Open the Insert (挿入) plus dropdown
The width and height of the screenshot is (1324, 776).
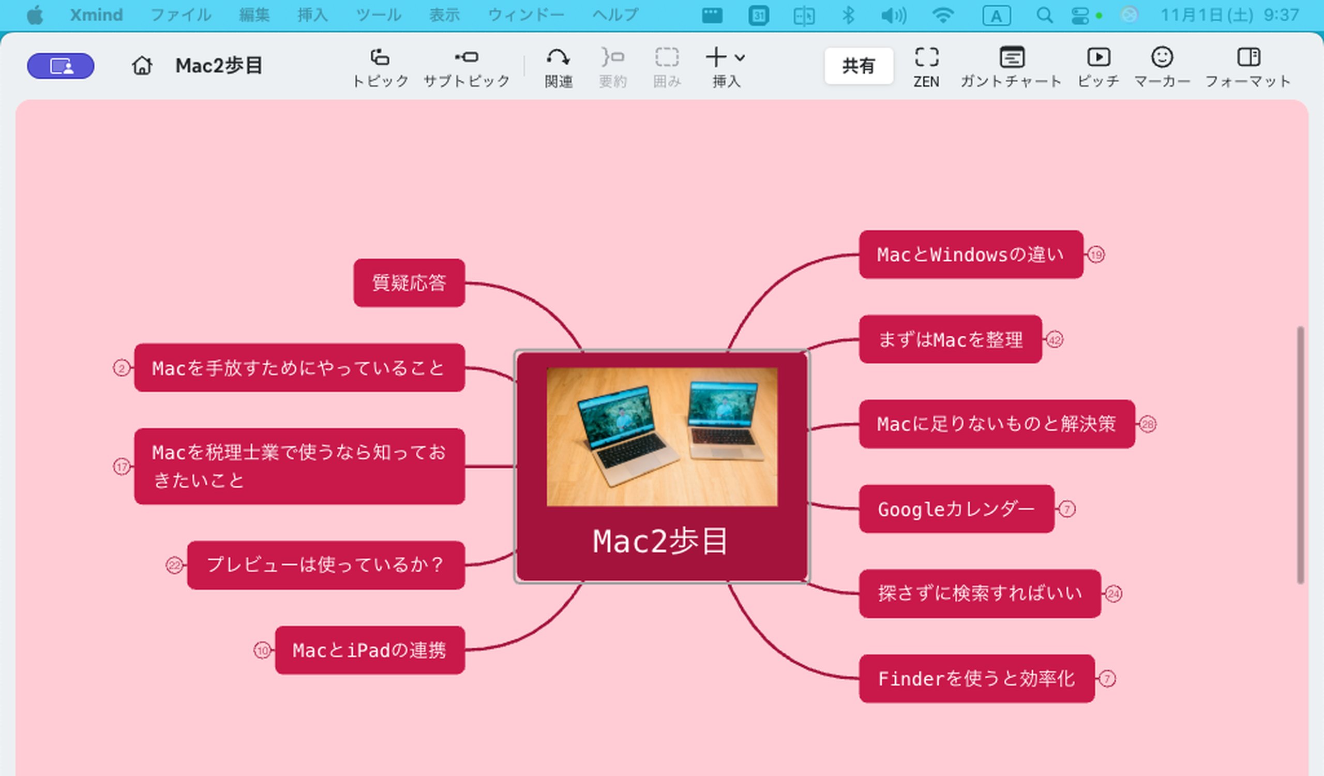coord(725,58)
